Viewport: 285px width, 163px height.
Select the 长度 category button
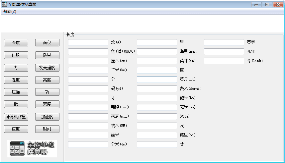coord(16,43)
